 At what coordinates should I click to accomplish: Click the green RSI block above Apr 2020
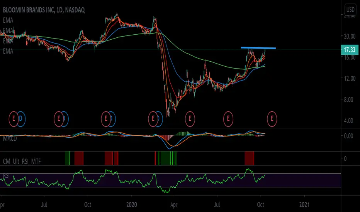coord(166,158)
